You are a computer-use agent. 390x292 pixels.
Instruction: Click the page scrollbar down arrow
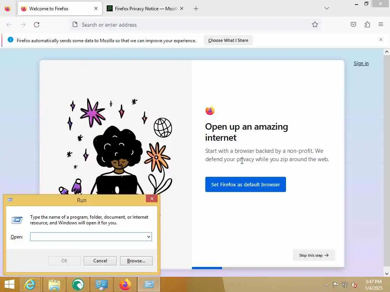coord(387,274)
